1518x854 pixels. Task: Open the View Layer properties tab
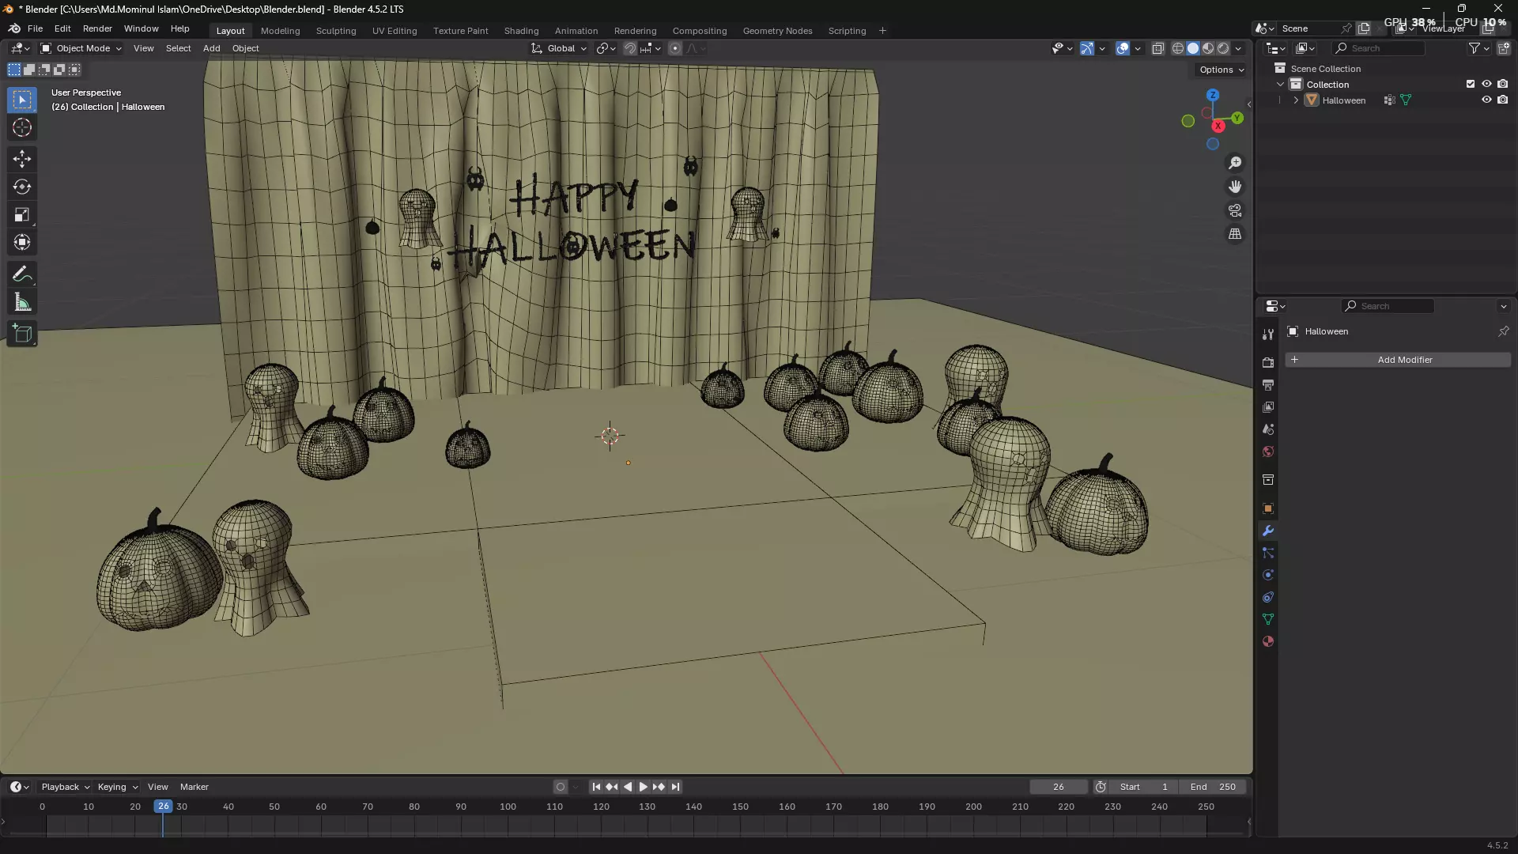point(1268,406)
